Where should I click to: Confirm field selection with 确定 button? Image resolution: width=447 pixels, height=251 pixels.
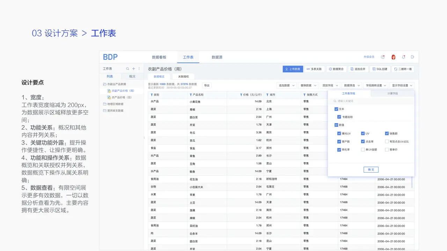tap(371, 169)
